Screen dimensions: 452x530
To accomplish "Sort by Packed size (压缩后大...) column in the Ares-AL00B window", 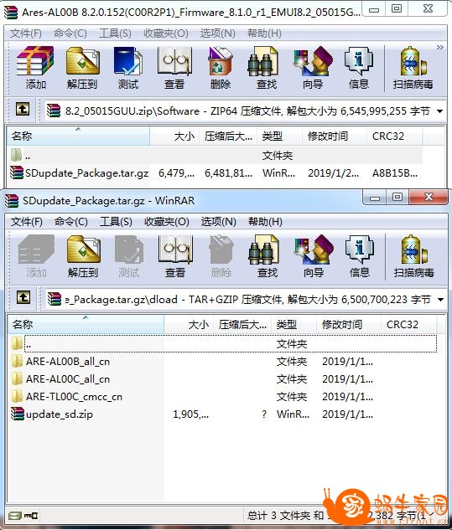I will click(228, 136).
